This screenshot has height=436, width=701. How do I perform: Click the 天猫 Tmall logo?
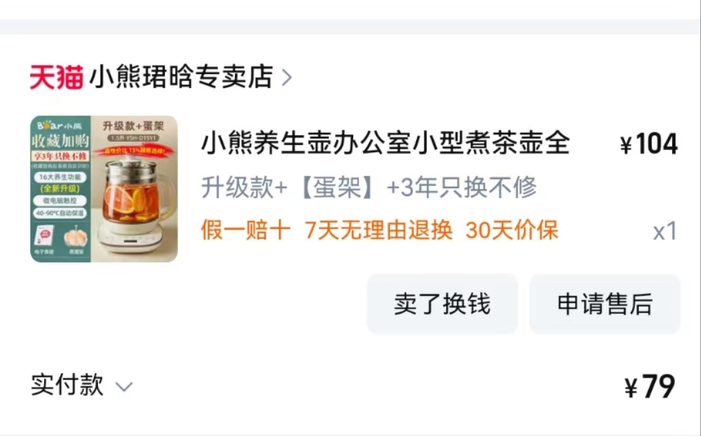(x=56, y=77)
